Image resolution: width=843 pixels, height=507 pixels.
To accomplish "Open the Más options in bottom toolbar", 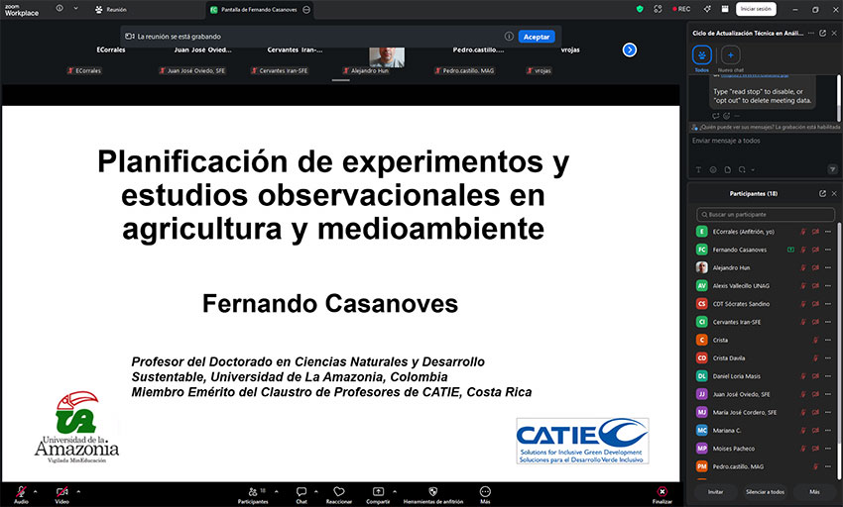I will (x=485, y=491).
